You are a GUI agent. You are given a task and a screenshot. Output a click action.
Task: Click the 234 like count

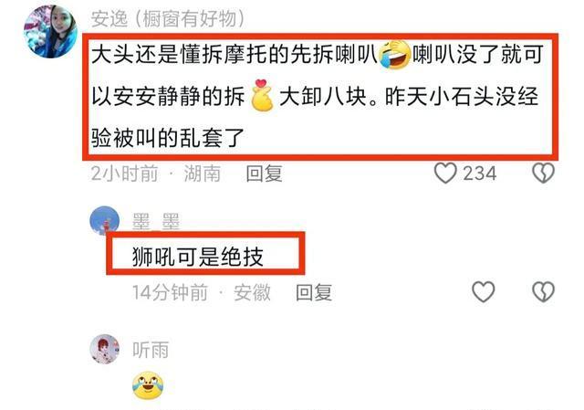(479, 173)
